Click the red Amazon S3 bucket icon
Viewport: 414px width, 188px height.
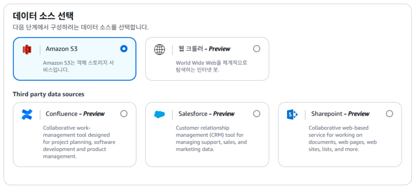click(27, 50)
